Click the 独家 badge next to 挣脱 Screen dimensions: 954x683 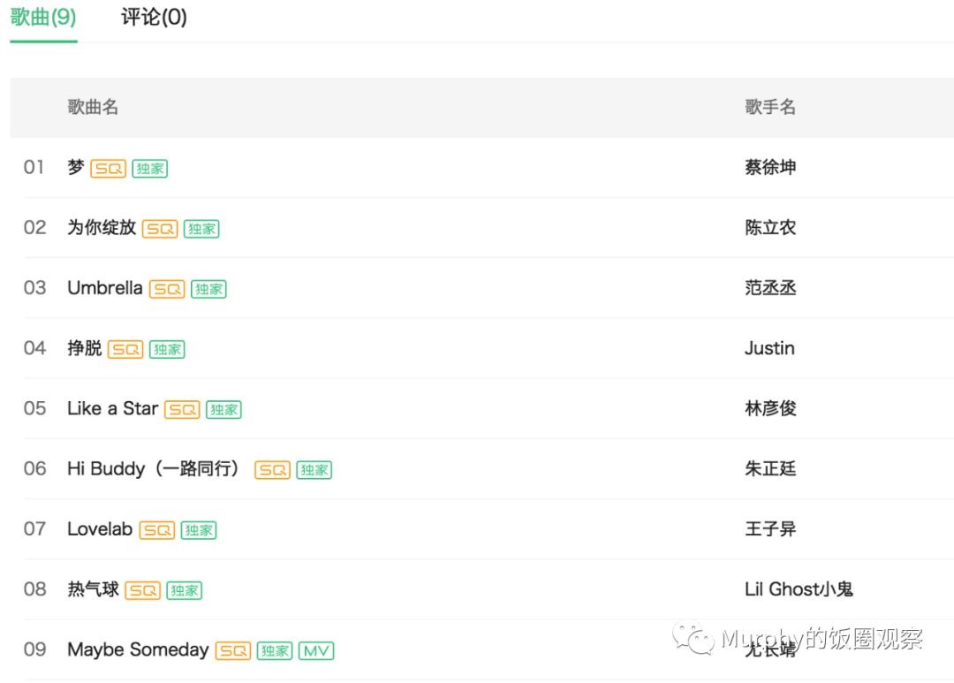(x=167, y=349)
